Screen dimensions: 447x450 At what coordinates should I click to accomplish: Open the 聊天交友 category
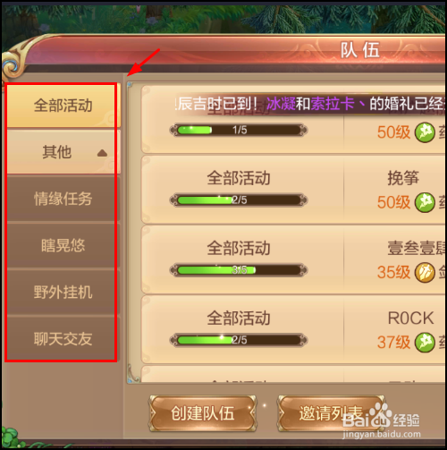pos(63,339)
